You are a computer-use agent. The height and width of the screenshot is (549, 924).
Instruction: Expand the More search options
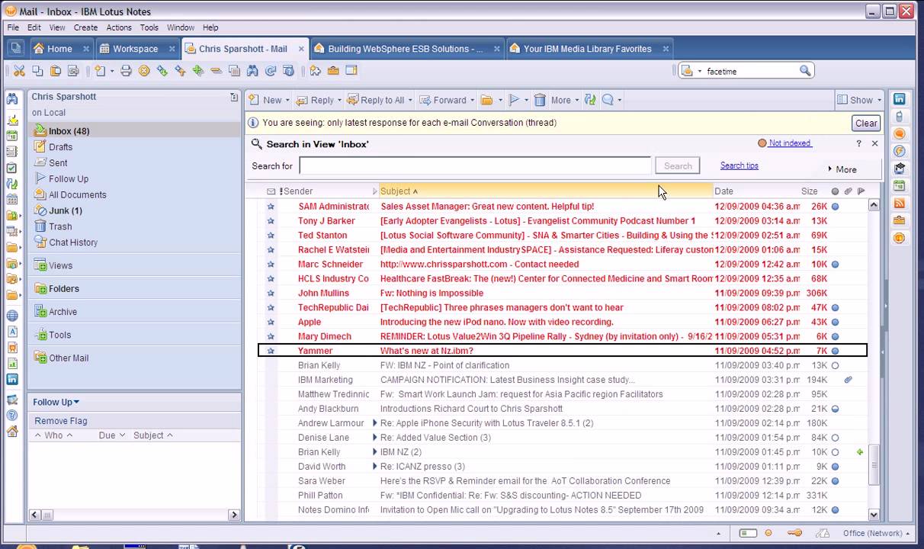pyautogui.click(x=842, y=169)
